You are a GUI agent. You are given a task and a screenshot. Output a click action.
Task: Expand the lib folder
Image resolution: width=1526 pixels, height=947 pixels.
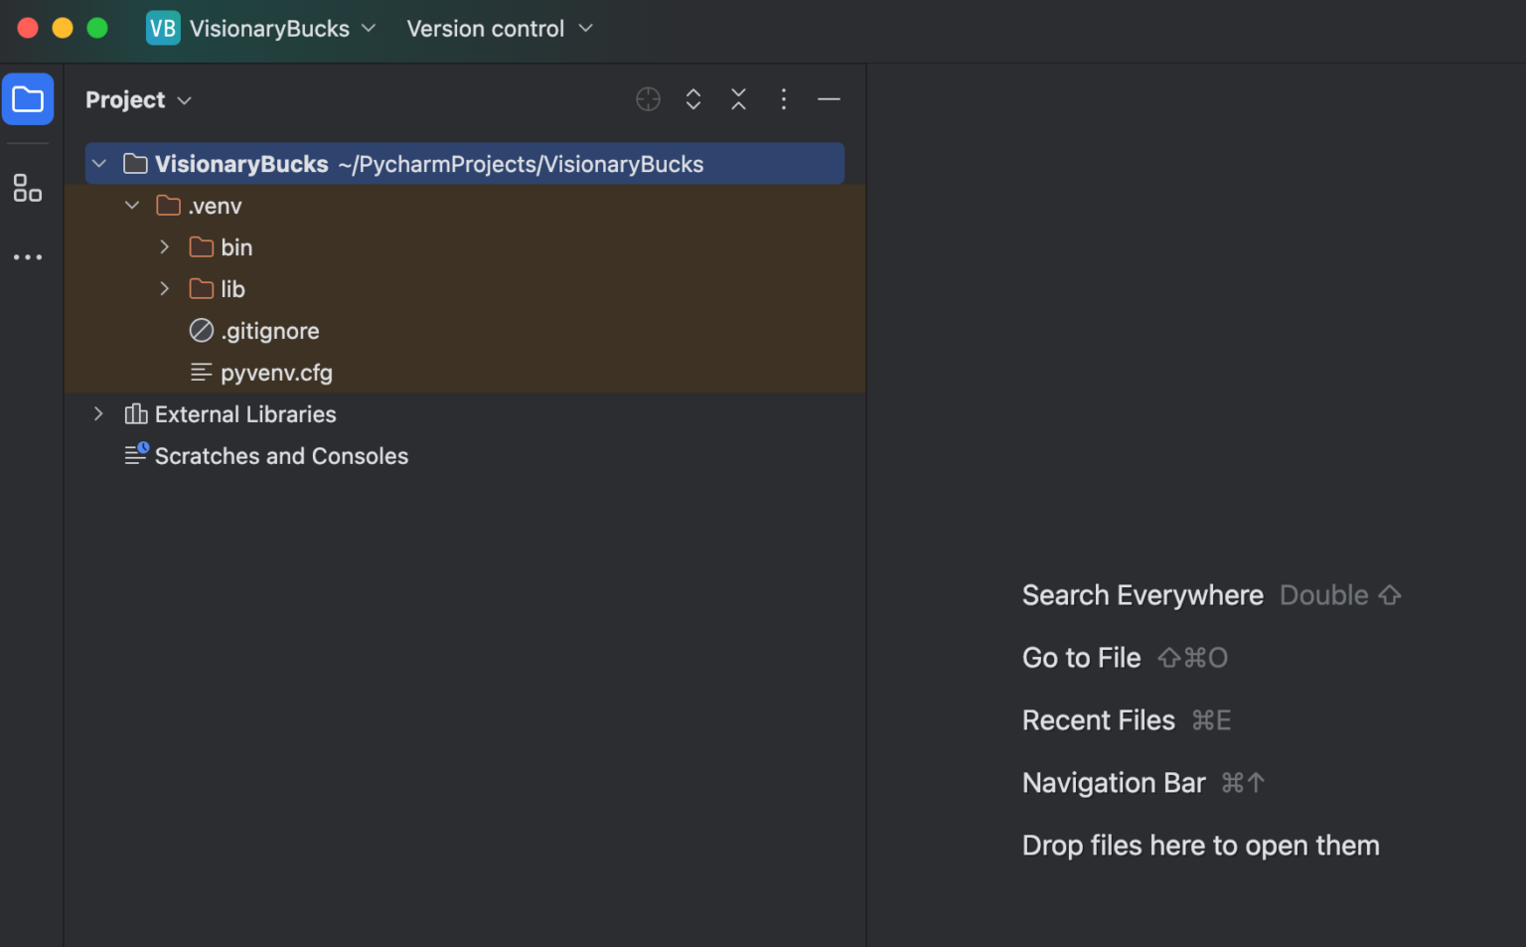[164, 288]
